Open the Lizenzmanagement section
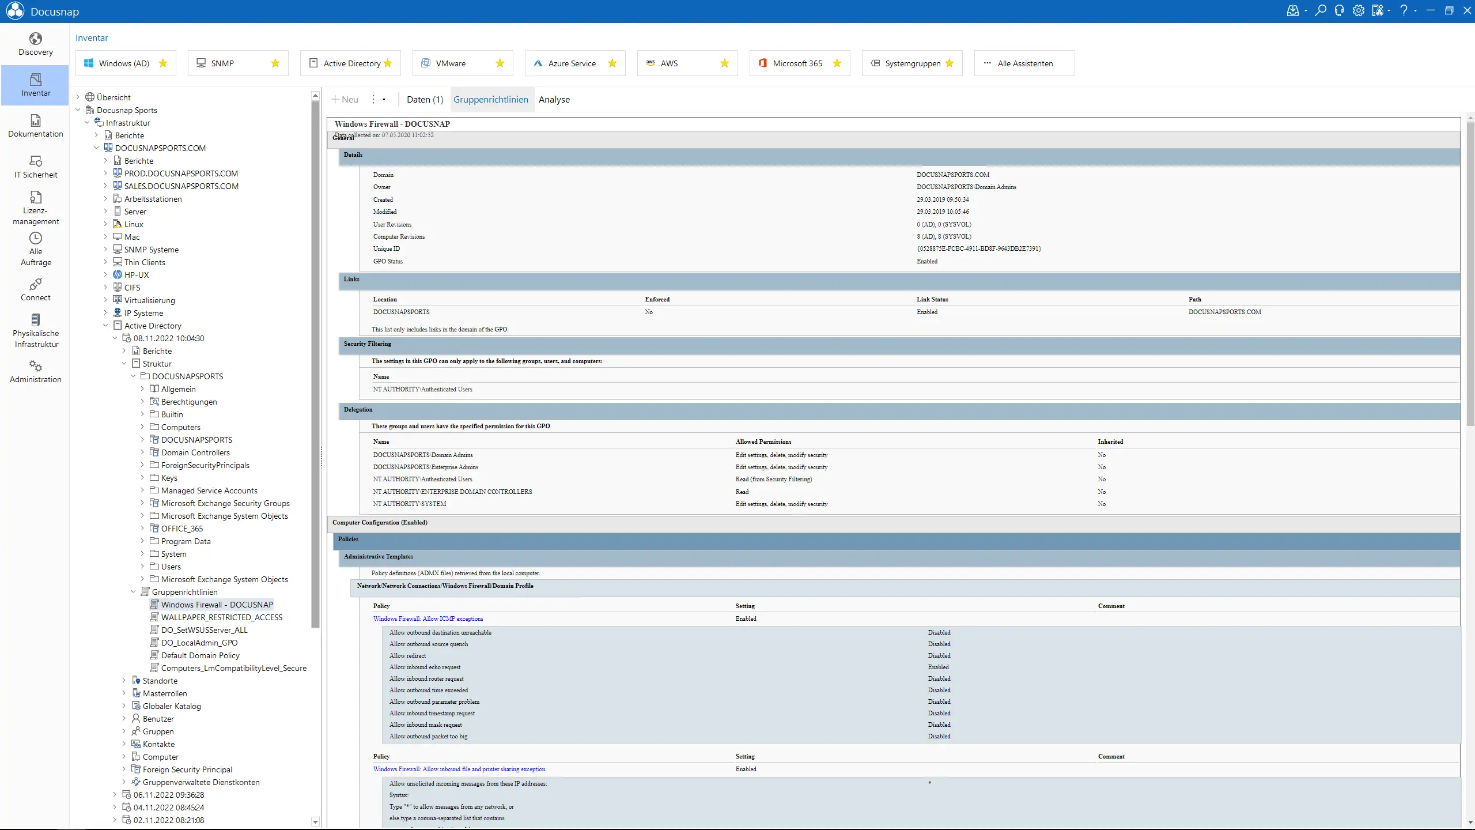Screen dimensions: 1475x830 35,208
